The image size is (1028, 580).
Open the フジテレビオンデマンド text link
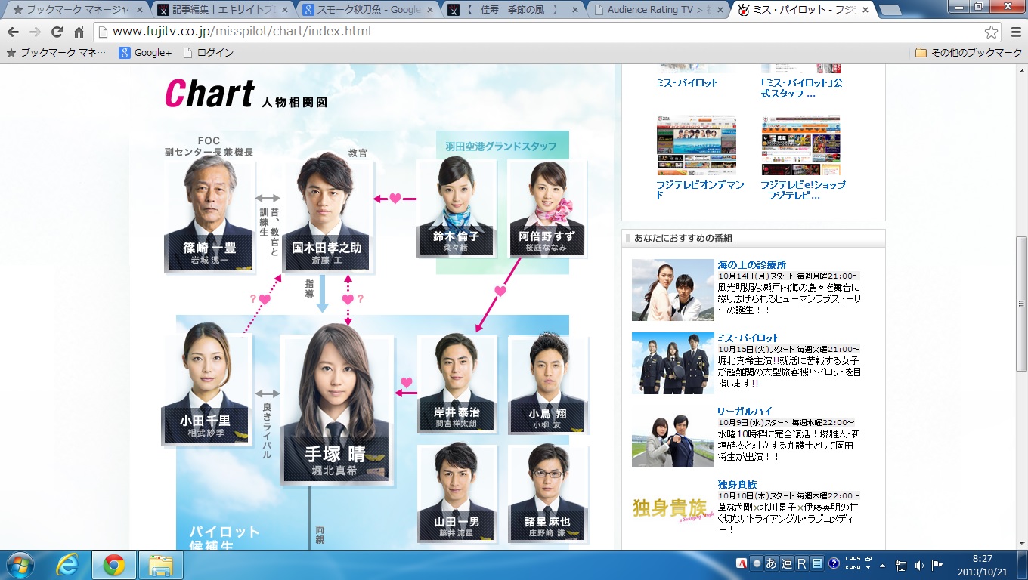[x=700, y=190]
